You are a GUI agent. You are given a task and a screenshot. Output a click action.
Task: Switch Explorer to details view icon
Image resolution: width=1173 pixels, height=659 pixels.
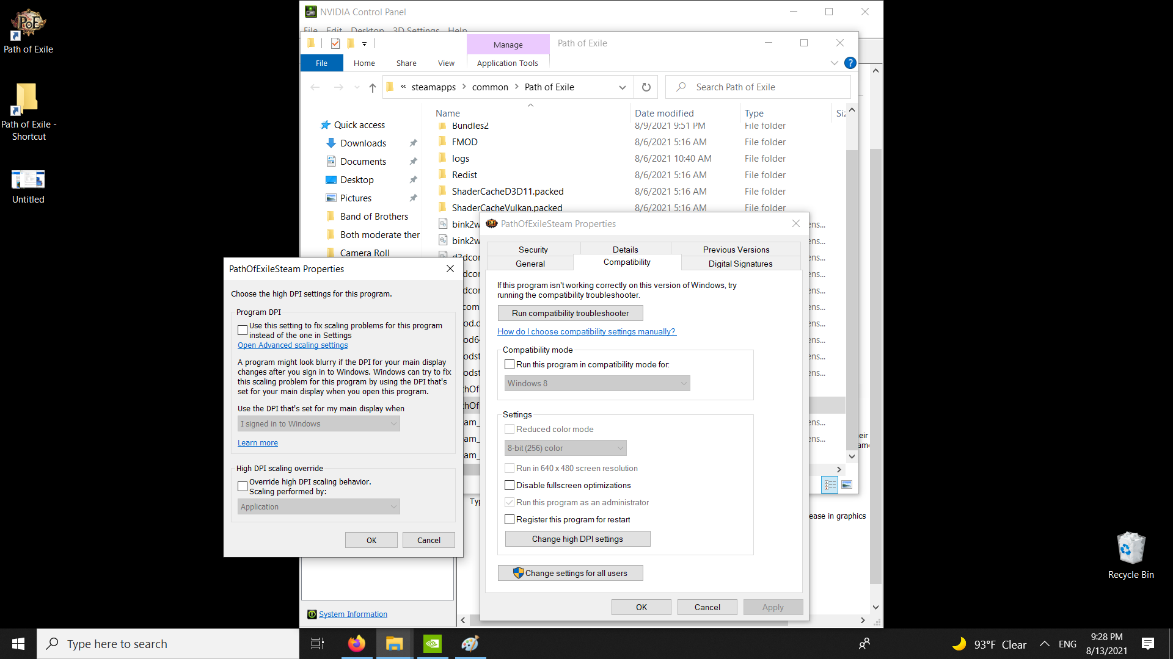pyautogui.click(x=830, y=485)
